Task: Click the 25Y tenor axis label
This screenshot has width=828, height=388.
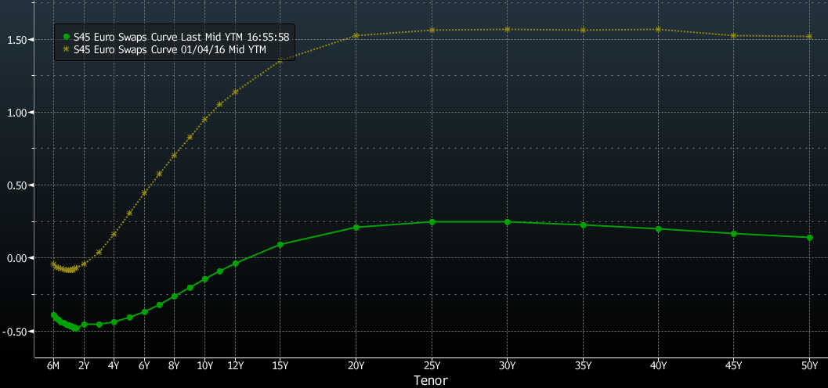Action: point(432,366)
